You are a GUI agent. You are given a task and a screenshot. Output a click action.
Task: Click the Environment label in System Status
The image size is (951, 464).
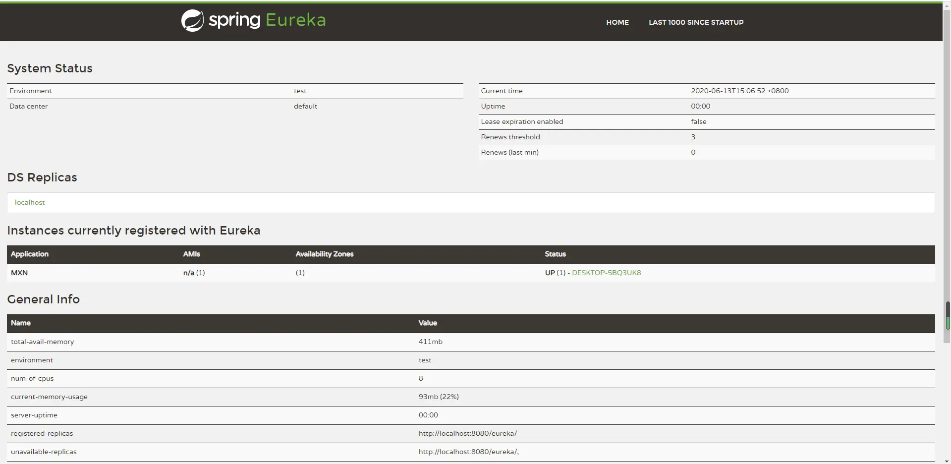(31, 91)
